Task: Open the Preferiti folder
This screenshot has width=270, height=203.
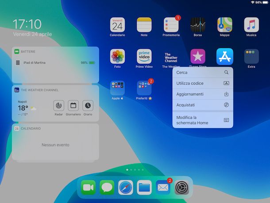Action: click(144, 88)
